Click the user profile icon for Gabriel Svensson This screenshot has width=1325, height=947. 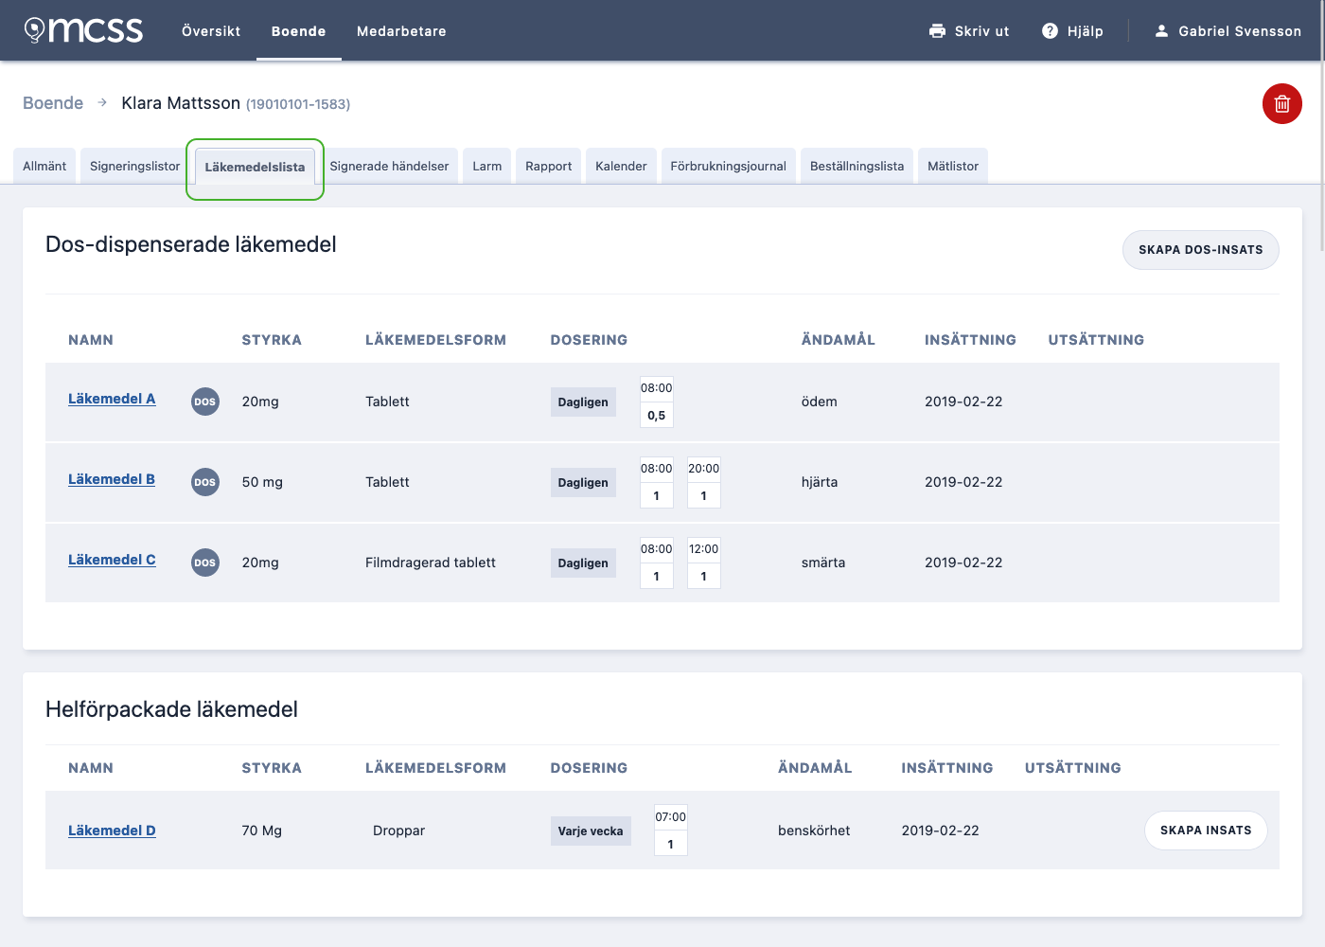point(1161,30)
